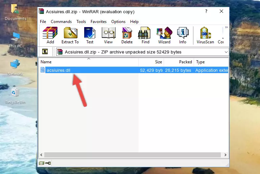Launch the Wizard tool
Image resolution: width=260 pixels, height=174 pixels.
164,35
